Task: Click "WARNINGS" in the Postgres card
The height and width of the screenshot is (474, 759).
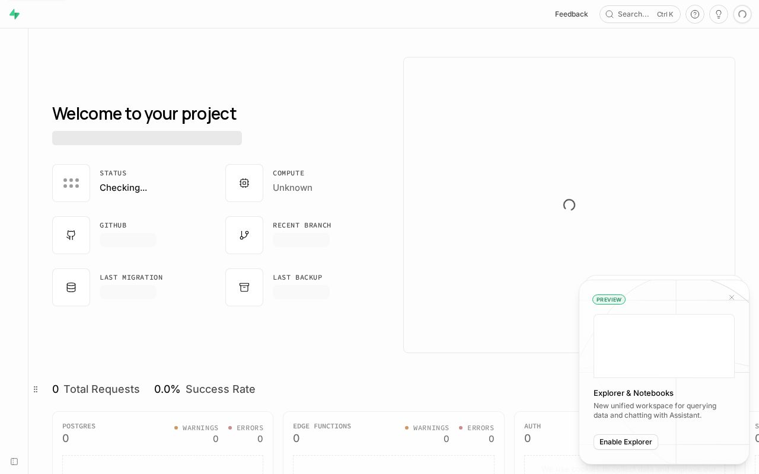Action: 200,428
